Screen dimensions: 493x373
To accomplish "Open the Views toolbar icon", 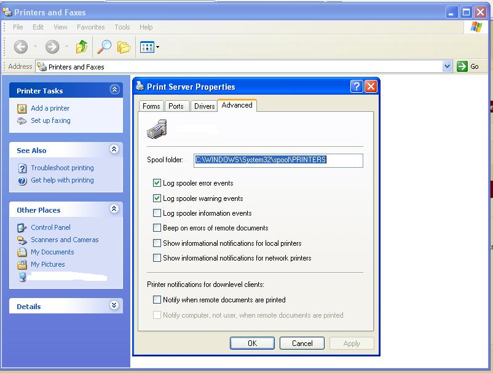I will coord(147,47).
